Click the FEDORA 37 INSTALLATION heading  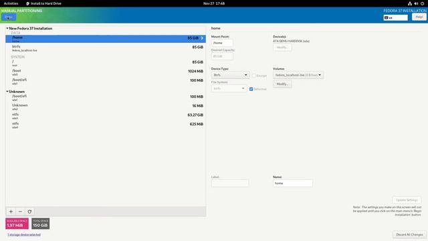[405, 11]
